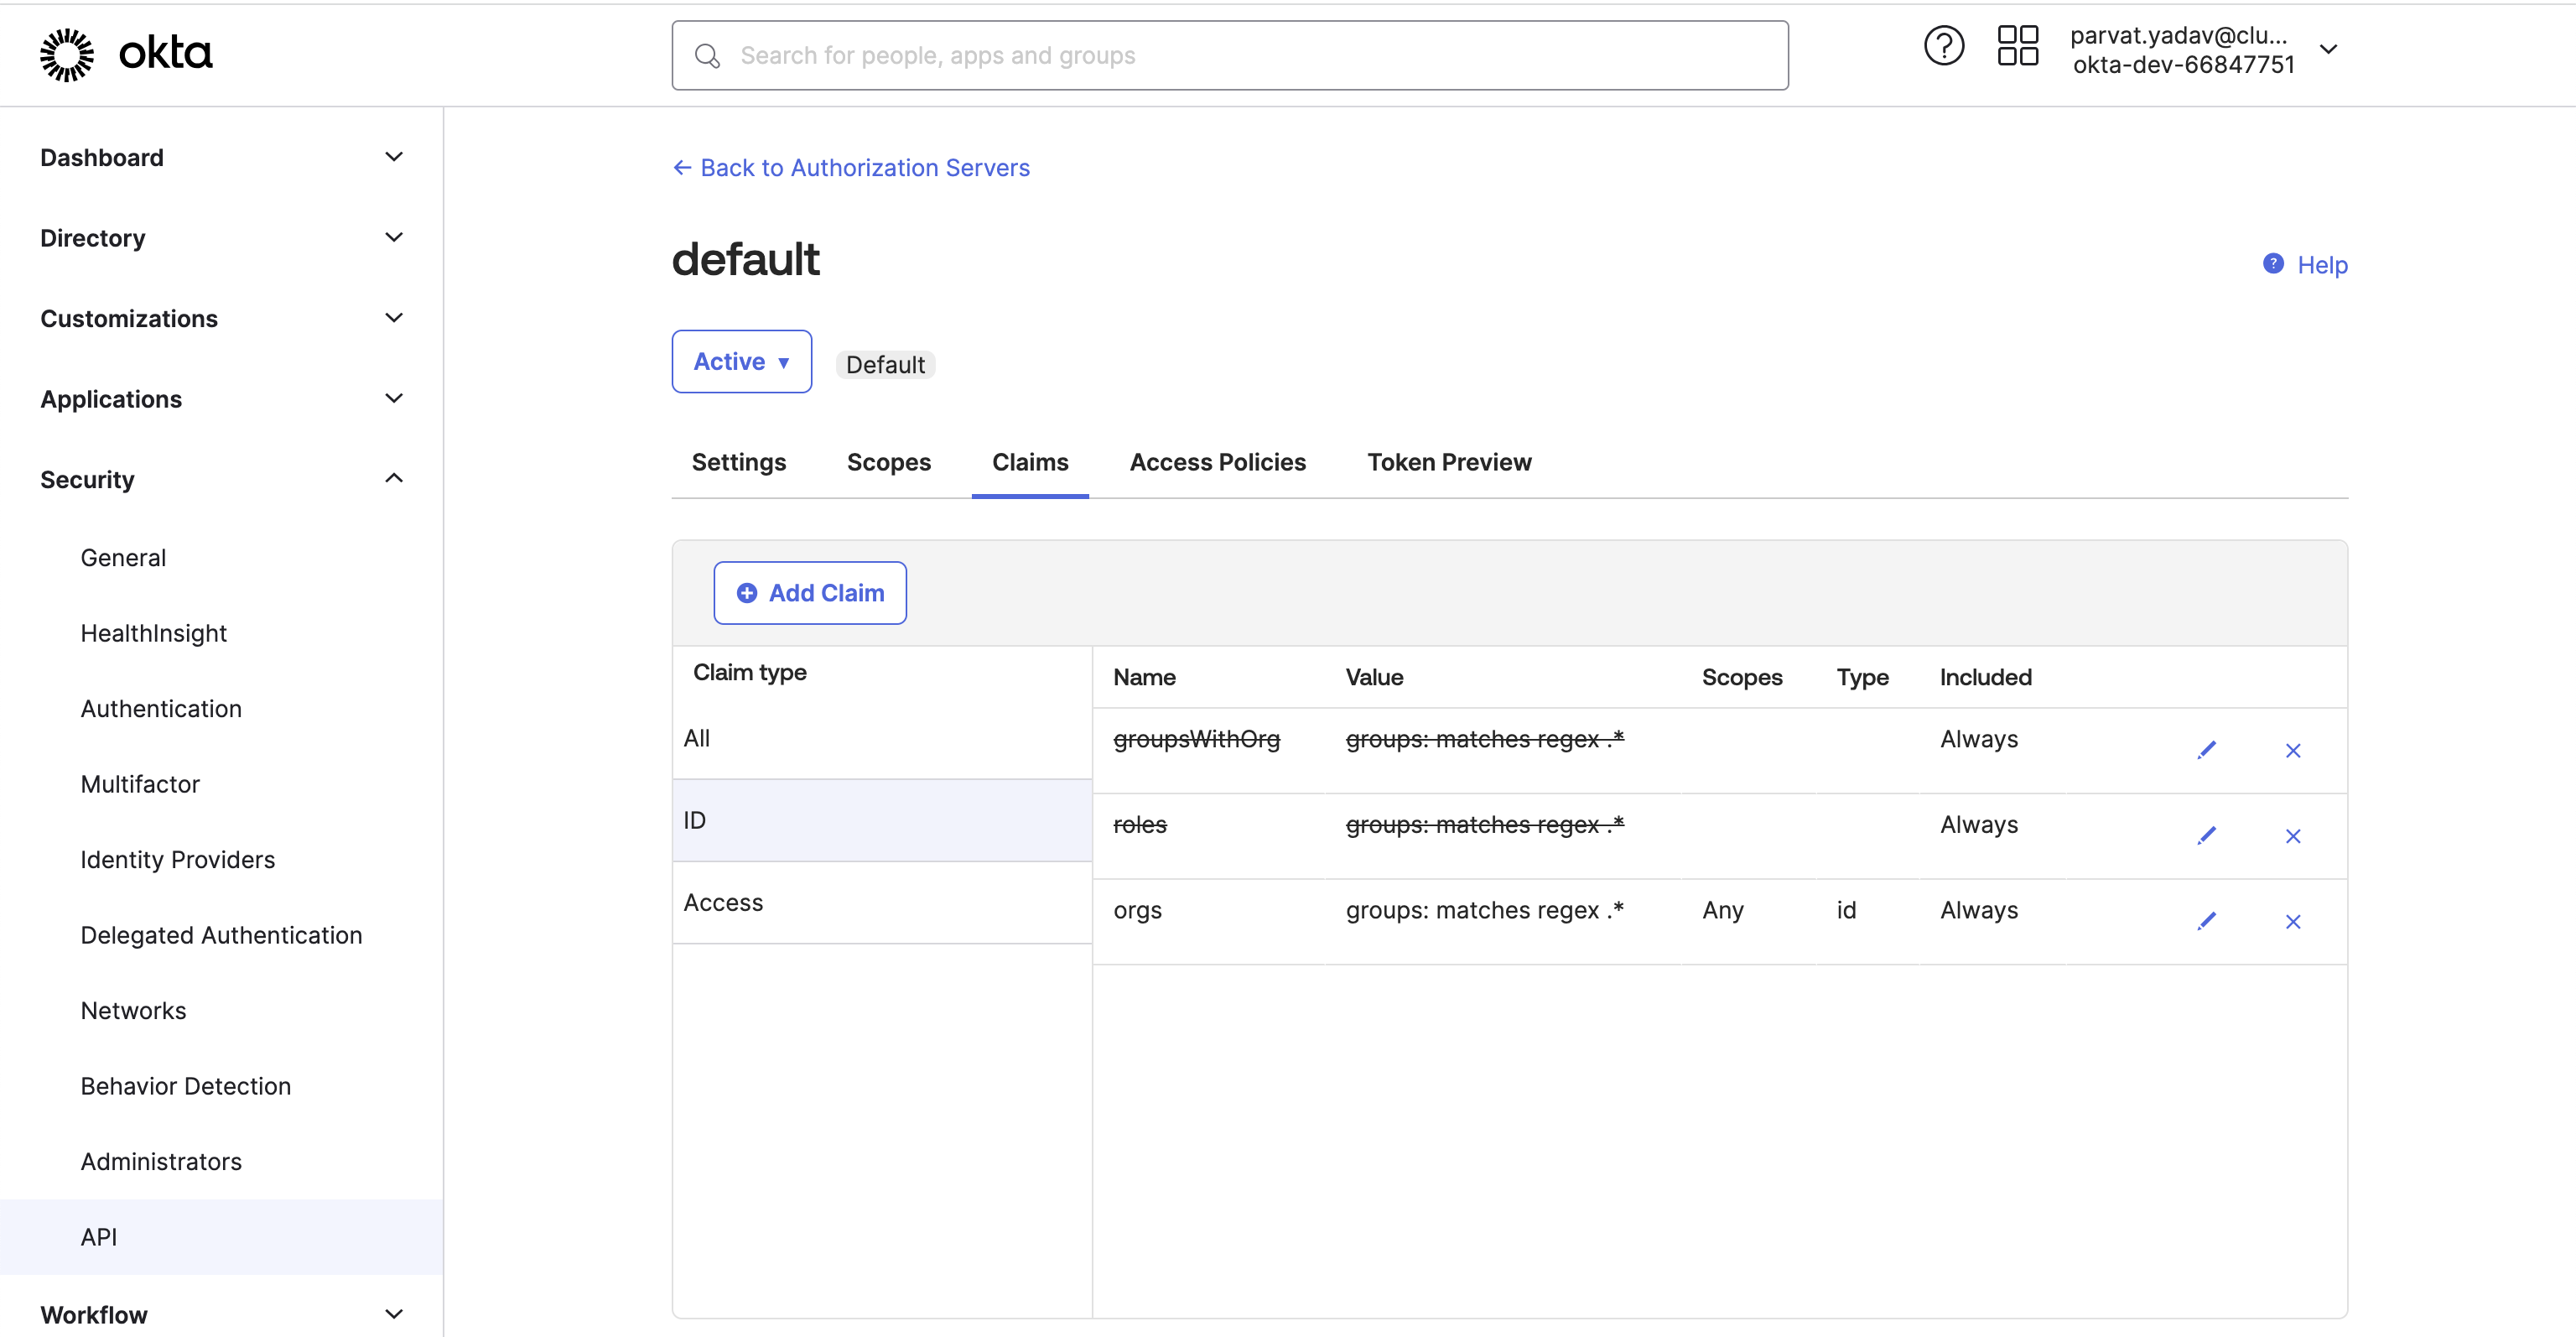Expand the Active status dropdown

pyautogui.click(x=741, y=359)
